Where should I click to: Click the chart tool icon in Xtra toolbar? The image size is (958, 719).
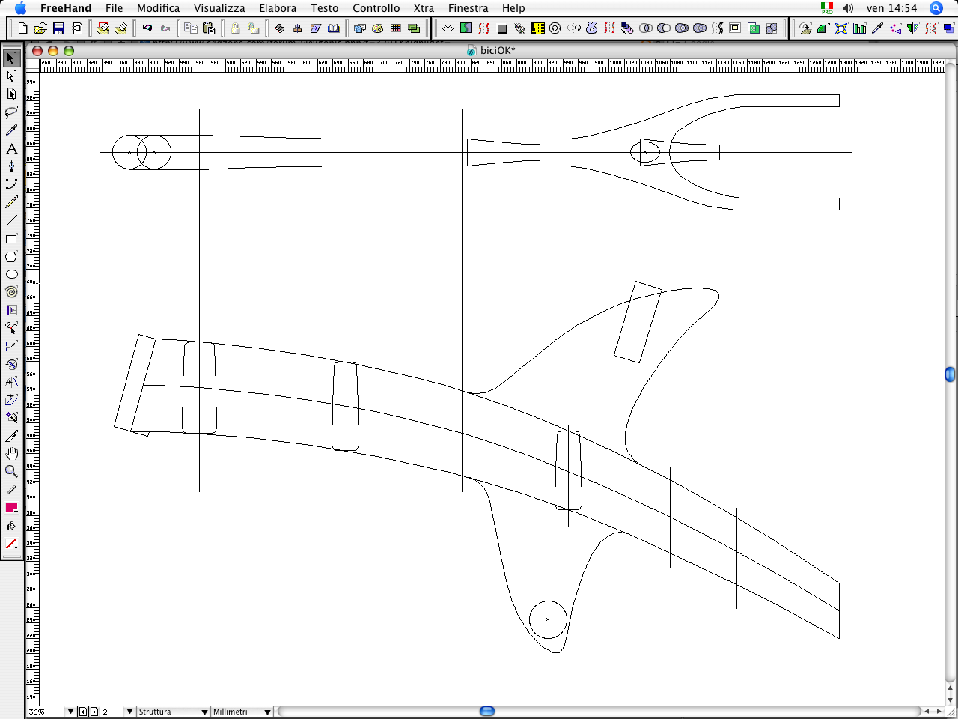[x=859, y=28]
